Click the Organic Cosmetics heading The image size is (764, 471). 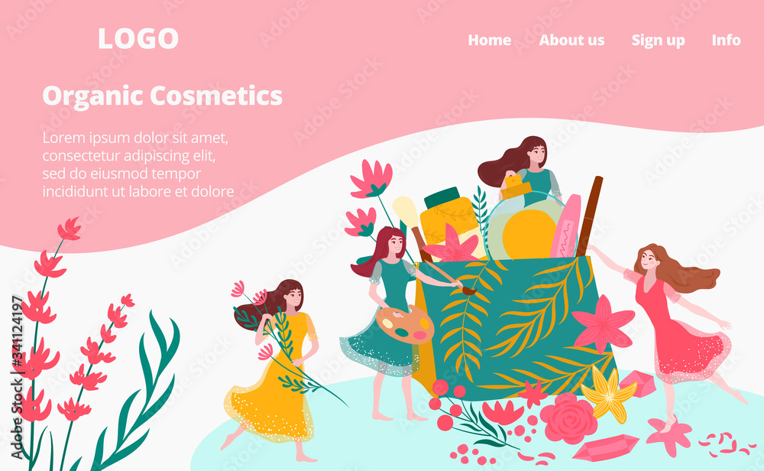(x=162, y=96)
